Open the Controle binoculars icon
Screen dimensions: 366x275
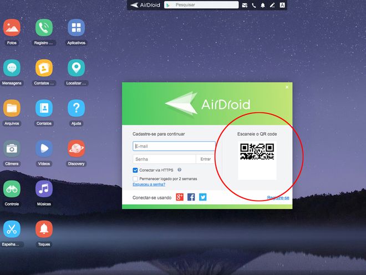[12, 189]
